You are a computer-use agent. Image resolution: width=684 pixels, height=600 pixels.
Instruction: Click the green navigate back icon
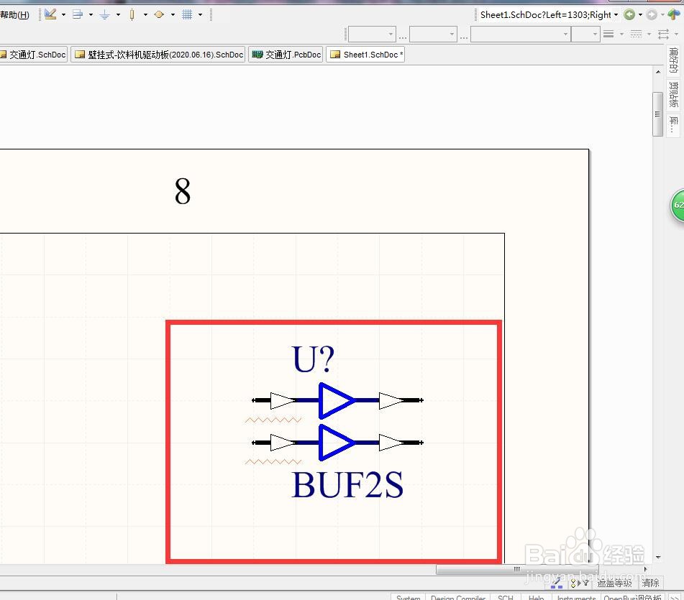(x=629, y=15)
